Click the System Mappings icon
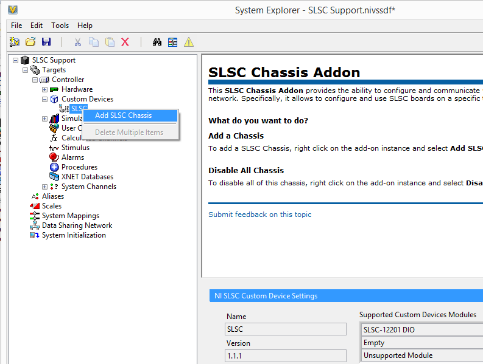 pyautogui.click(x=35, y=216)
